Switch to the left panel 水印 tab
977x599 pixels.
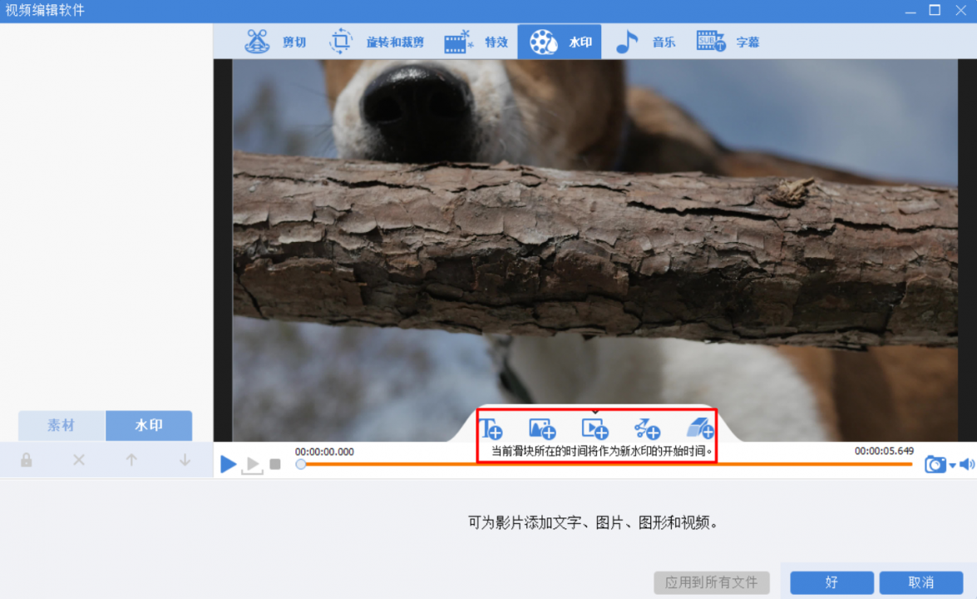pos(149,426)
